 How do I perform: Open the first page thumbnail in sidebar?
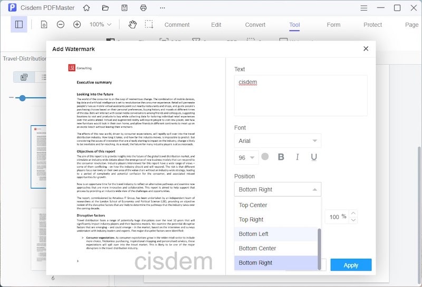[39, 157]
